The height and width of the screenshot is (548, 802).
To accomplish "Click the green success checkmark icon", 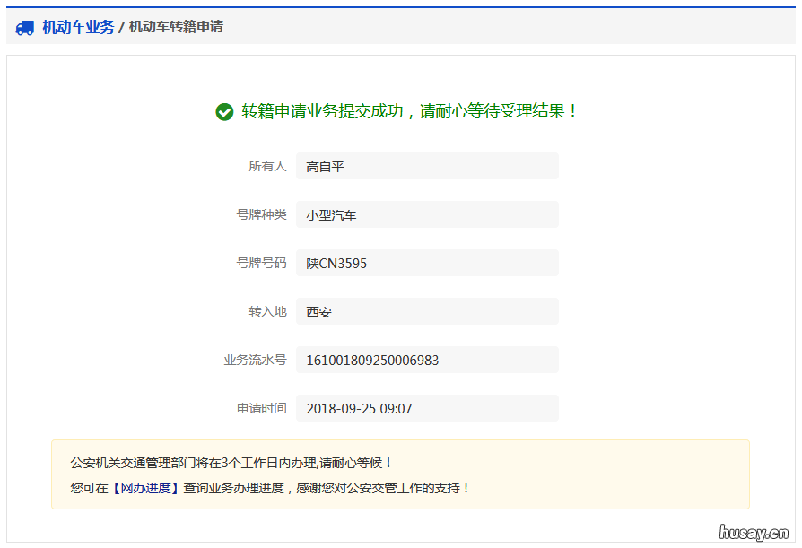I will 224,111.
